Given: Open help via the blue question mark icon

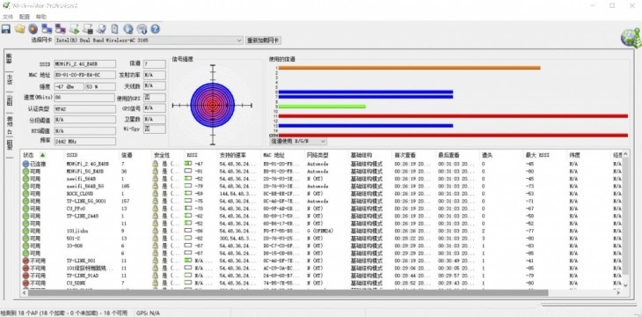Looking at the screenshot, I should pyautogui.click(x=155, y=29).
